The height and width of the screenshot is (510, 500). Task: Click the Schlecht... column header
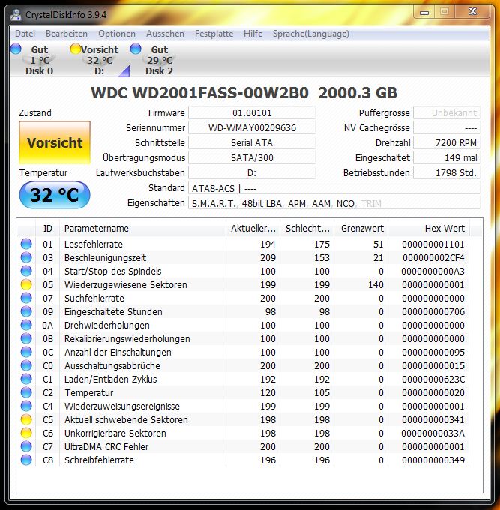click(x=307, y=228)
